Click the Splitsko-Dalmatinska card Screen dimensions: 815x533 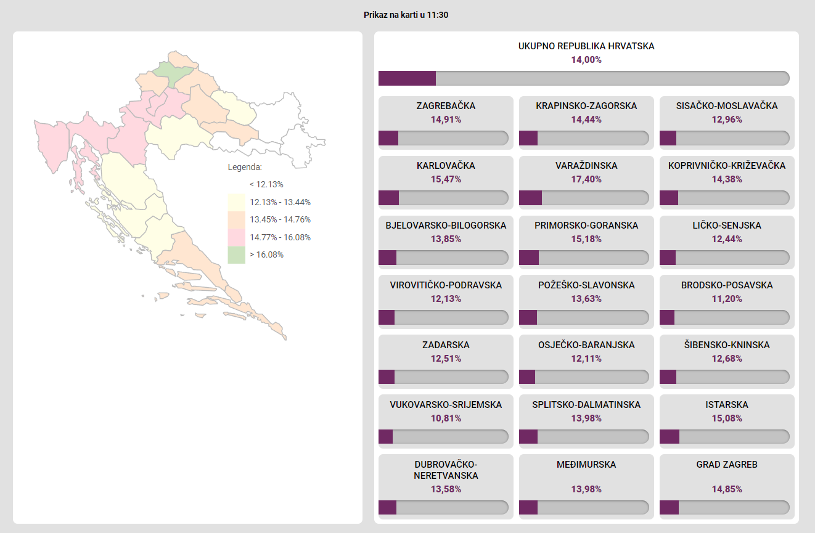click(x=586, y=421)
